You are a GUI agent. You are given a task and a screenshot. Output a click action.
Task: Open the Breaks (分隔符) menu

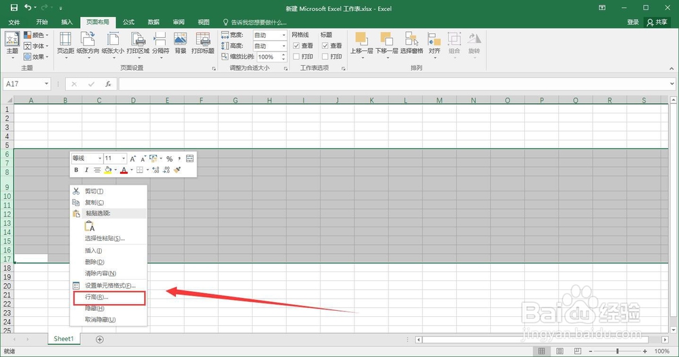pyautogui.click(x=160, y=45)
